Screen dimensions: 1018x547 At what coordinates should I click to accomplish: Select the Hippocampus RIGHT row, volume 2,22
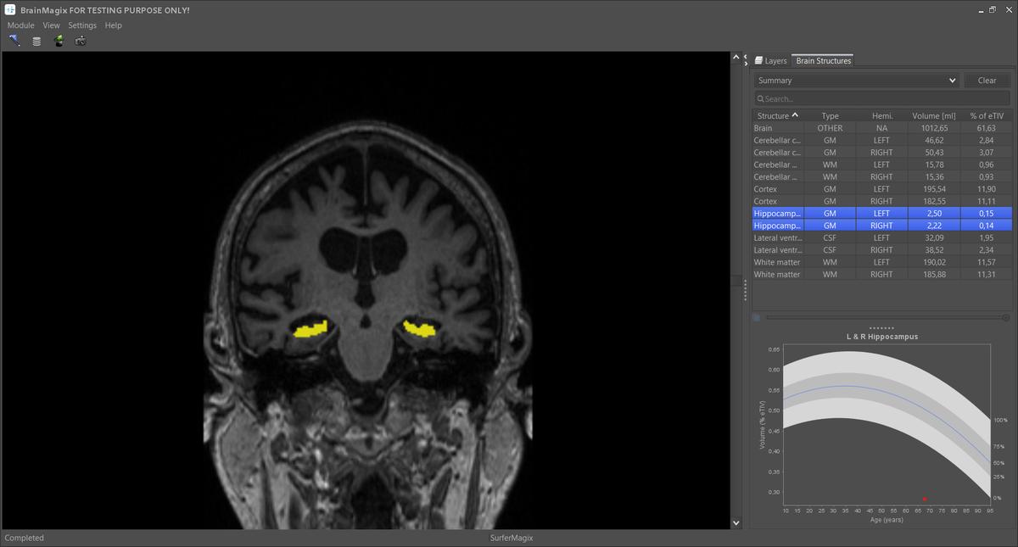point(882,226)
